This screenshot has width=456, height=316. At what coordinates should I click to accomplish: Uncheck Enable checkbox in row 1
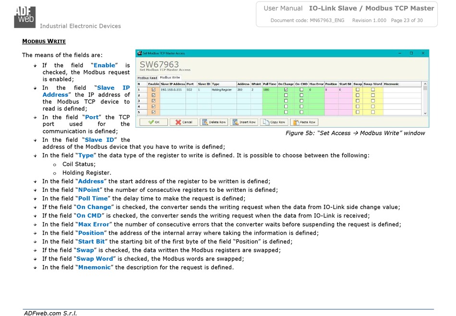[154, 90]
